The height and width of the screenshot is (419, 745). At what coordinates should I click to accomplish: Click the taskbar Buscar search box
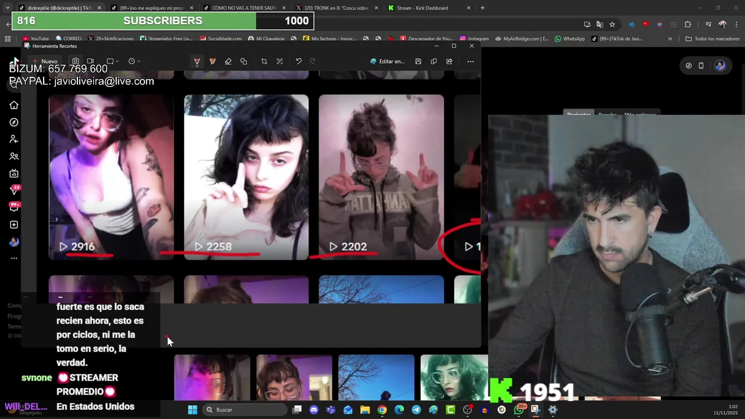tap(244, 410)
